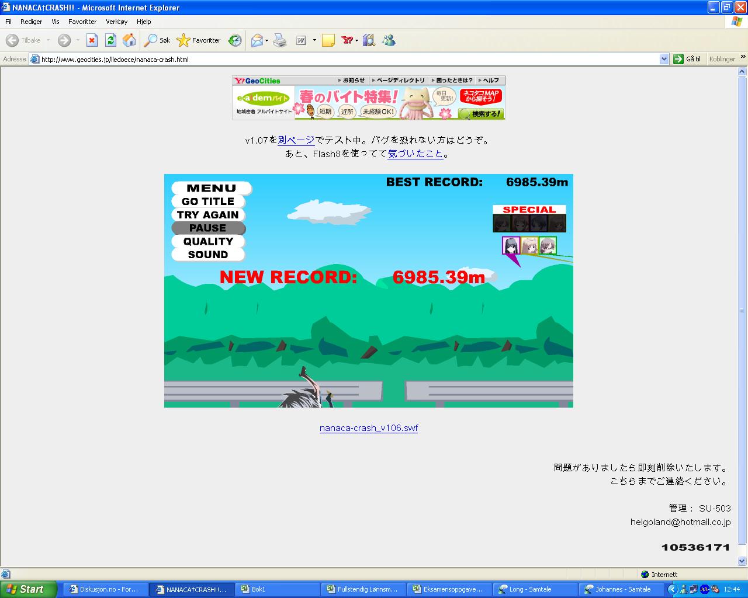
Task: Click the blue wave tray icon
Action: [705, 589]
